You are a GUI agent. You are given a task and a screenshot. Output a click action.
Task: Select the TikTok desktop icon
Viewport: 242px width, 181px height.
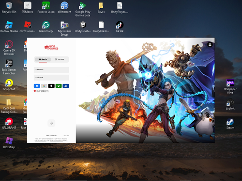[120, 27]
